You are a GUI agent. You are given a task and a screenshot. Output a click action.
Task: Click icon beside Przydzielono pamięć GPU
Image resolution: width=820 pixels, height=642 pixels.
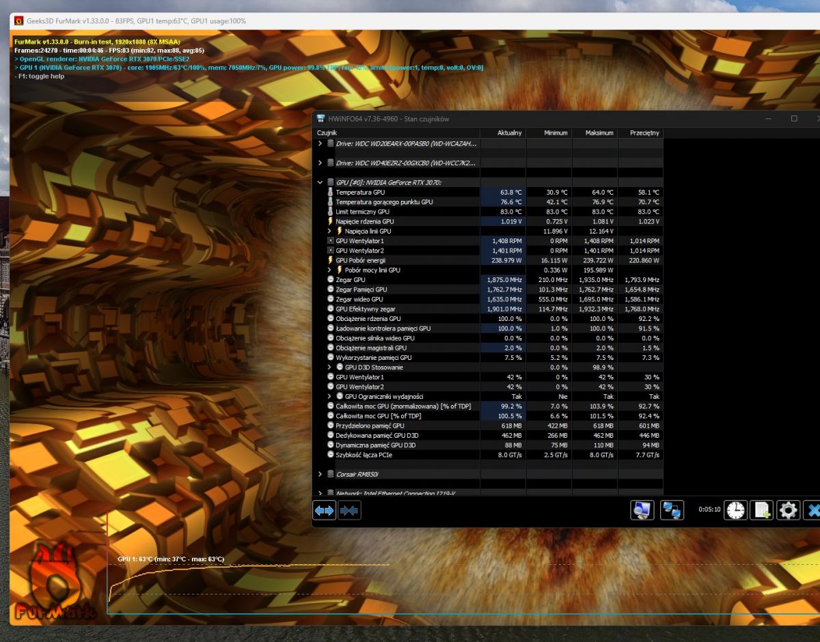(331, 425)
